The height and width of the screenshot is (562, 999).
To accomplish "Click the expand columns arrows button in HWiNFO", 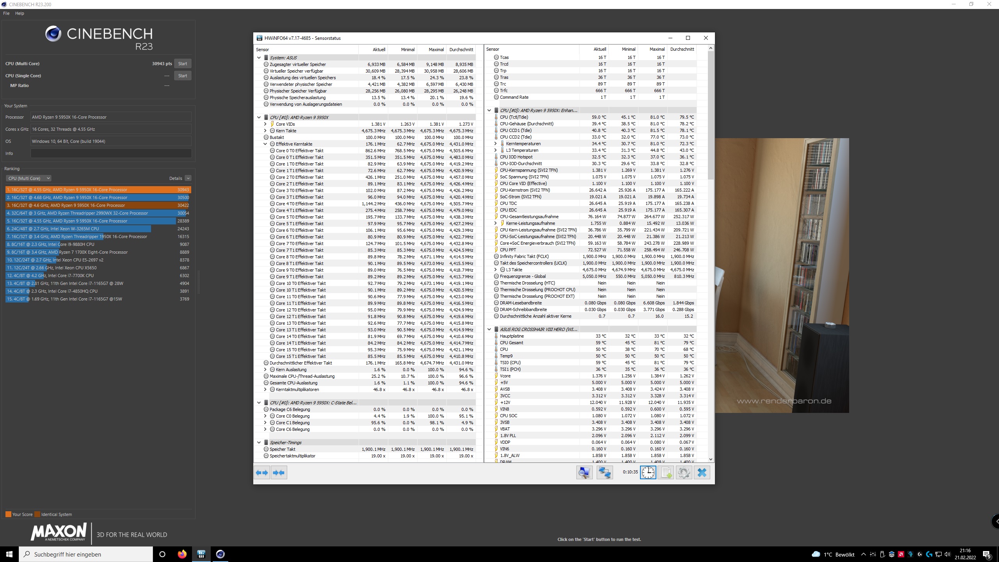I will 262,473.
